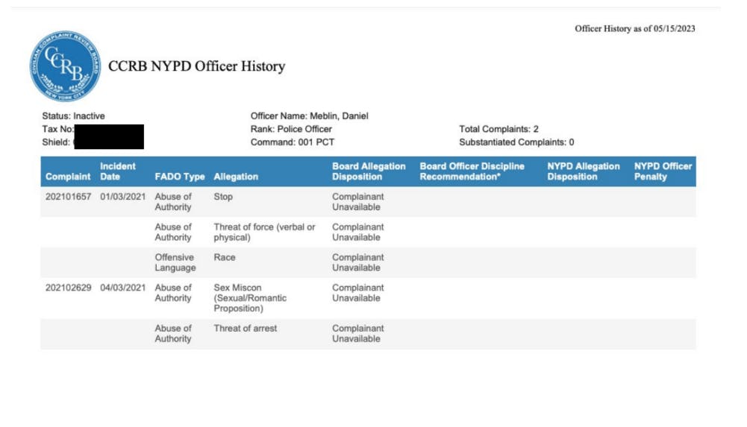Click the blacked-out redaction box
The width and height of the screenshot is (747, 427).
[109, 136]
